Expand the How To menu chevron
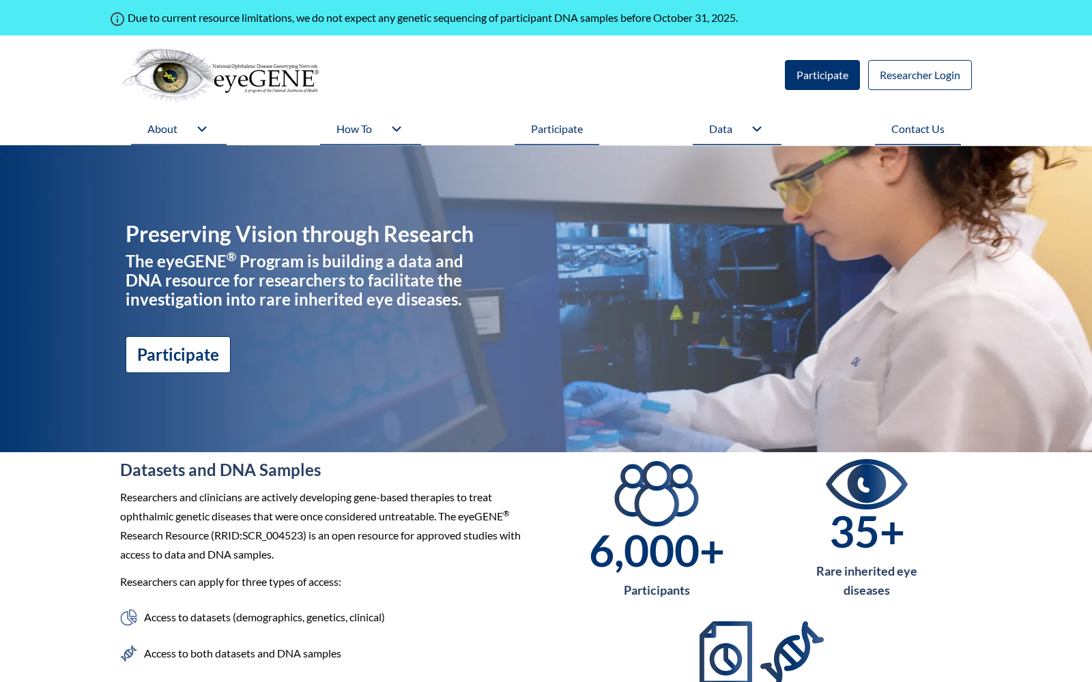 (397, 129)
